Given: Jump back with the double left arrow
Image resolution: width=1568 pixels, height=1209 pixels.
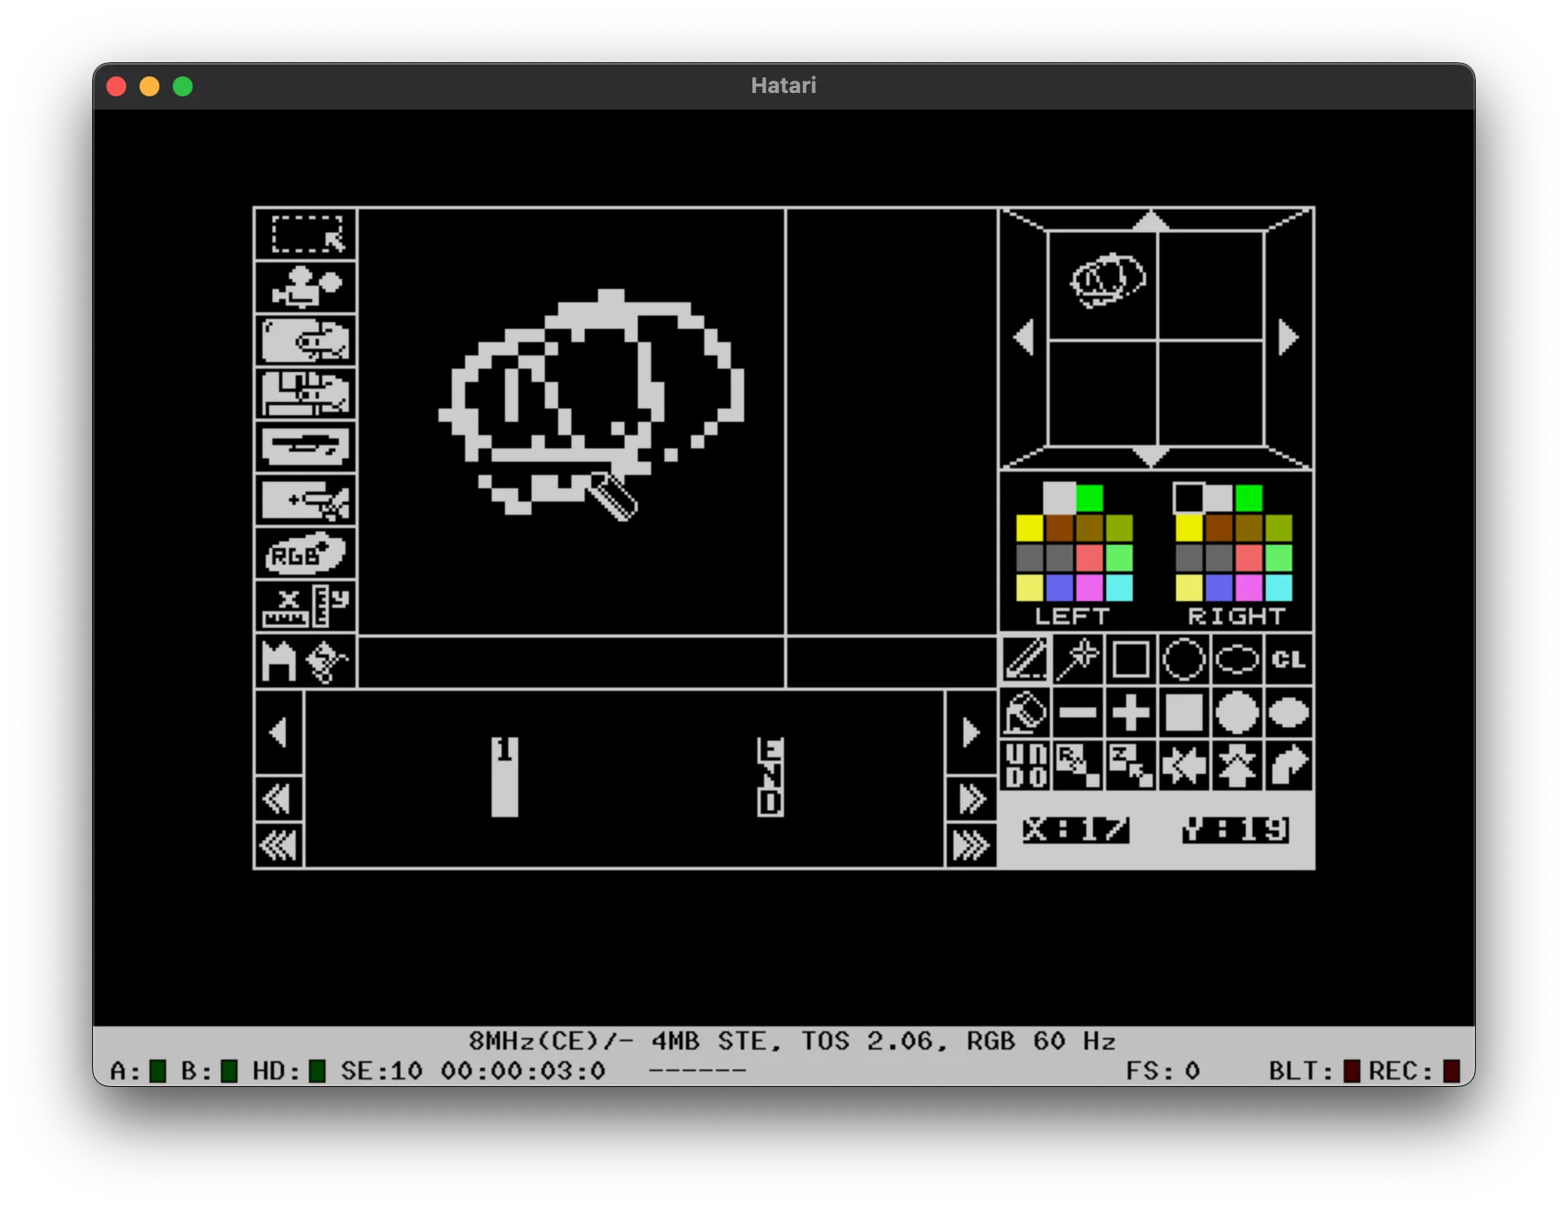Looking at the screenshot, I should 279,799.
